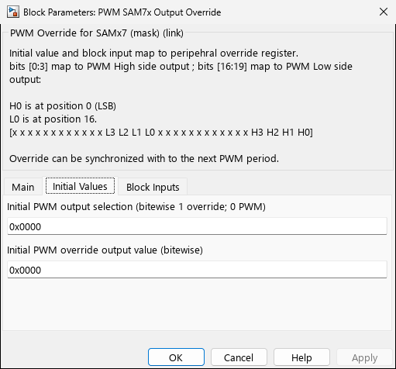Screen dimensions: 396x369
Task: Close the Block Parameters dialog
Action: coord(384,12)
